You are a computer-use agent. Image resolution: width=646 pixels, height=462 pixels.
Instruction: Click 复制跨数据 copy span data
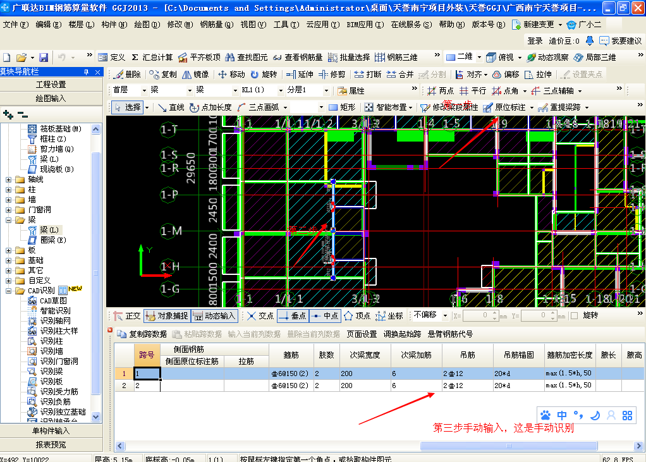(143, 334)
